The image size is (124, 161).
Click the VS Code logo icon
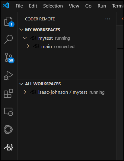[6, 5]
